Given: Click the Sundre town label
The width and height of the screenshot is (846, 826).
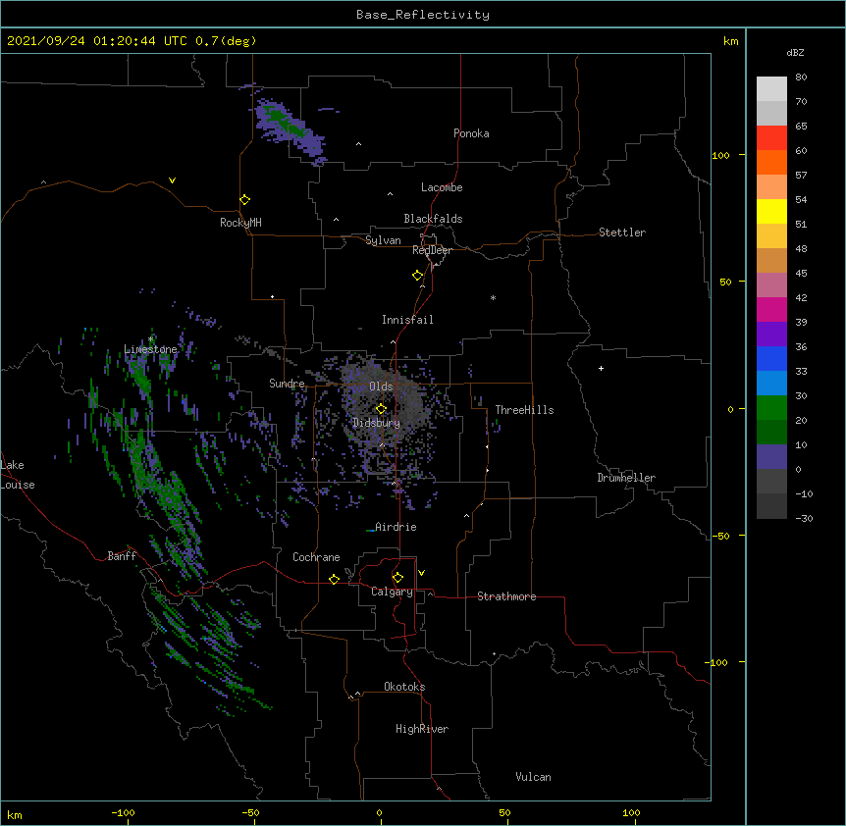Looking at the screenshot, I should (287, 384).
